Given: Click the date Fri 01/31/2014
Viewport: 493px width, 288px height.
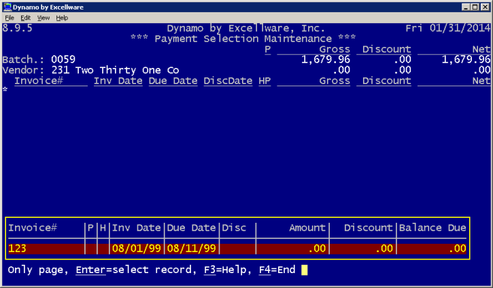Looking at the screenshot, I should [x=448, y=29].
